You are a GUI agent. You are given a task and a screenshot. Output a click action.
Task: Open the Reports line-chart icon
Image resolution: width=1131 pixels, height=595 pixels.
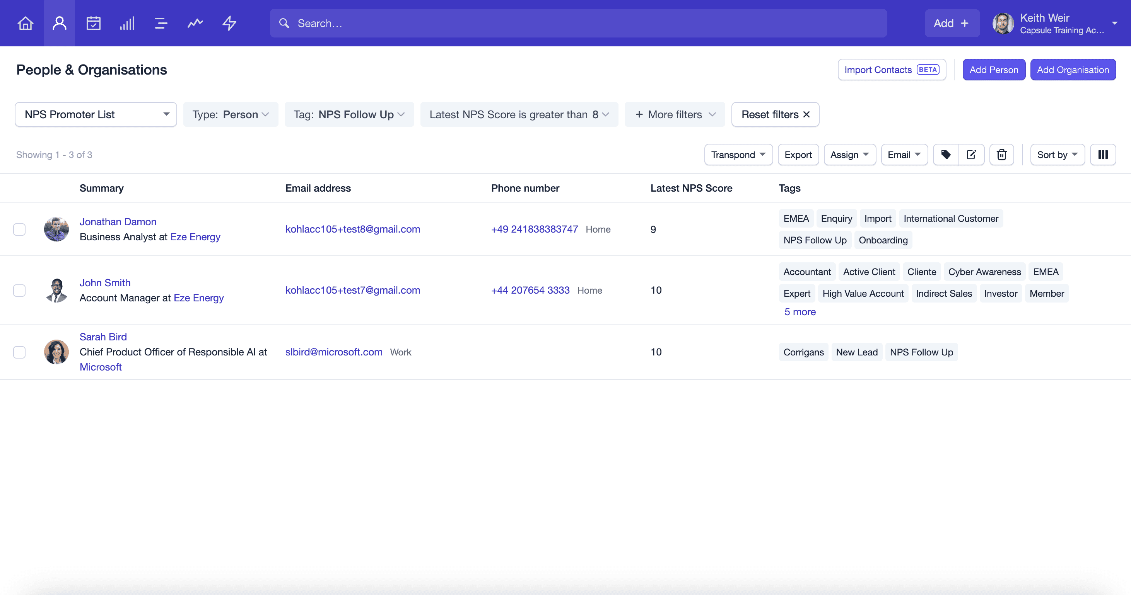tap(195, 23)
